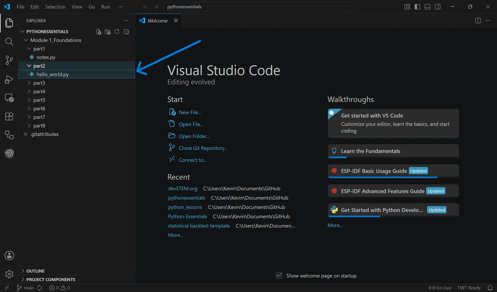Expand the part8 folder
The height and width of the screenshot is (292, 497).
(x=77, y=126)
